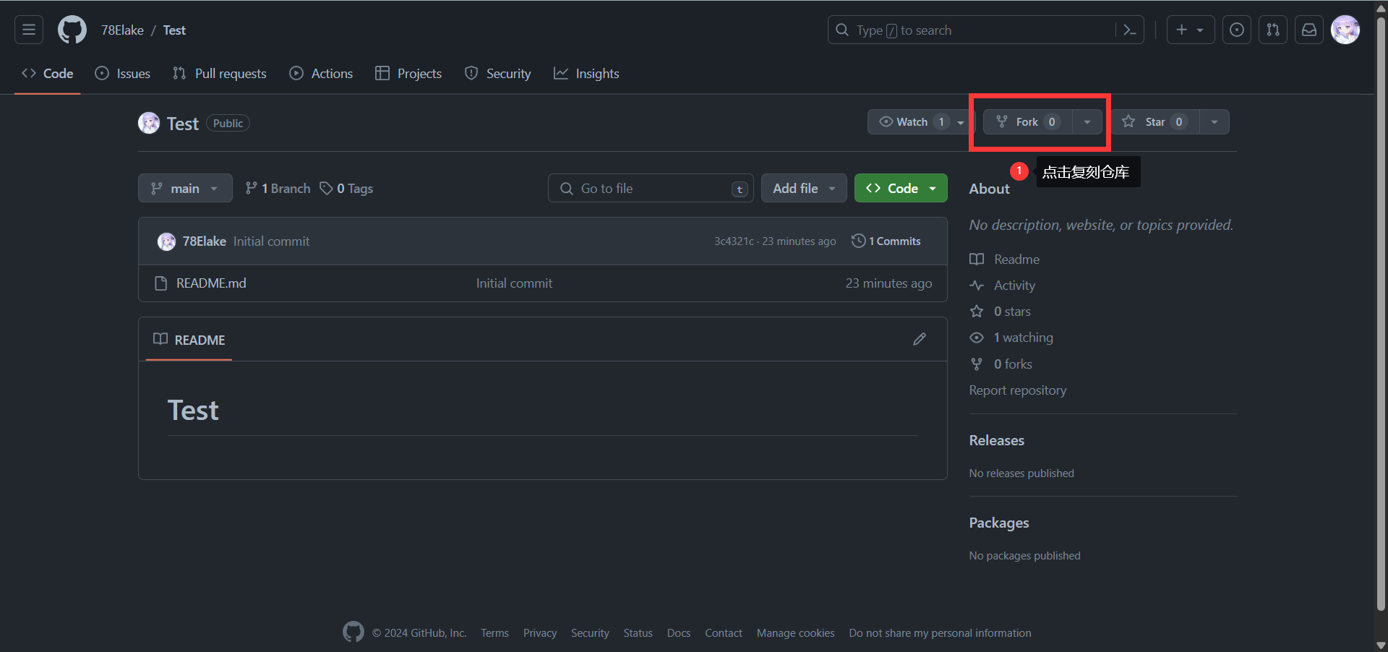This screenshot has height=652, width=1388.
Task: Open the issues icon in header
Action: [1236, 30]
